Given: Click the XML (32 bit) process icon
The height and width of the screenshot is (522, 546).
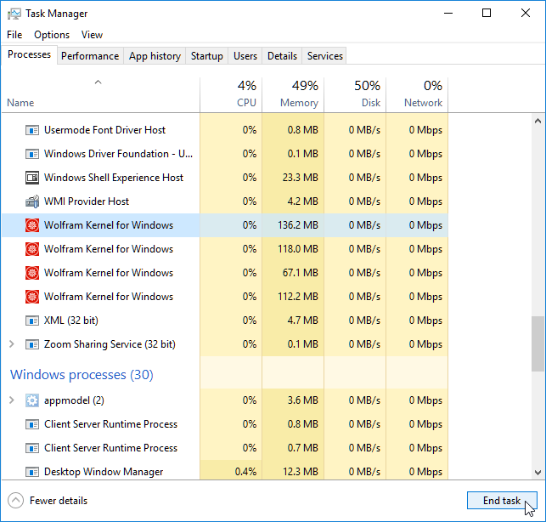Looking at the screenshot, I should (x=32, y=321).
